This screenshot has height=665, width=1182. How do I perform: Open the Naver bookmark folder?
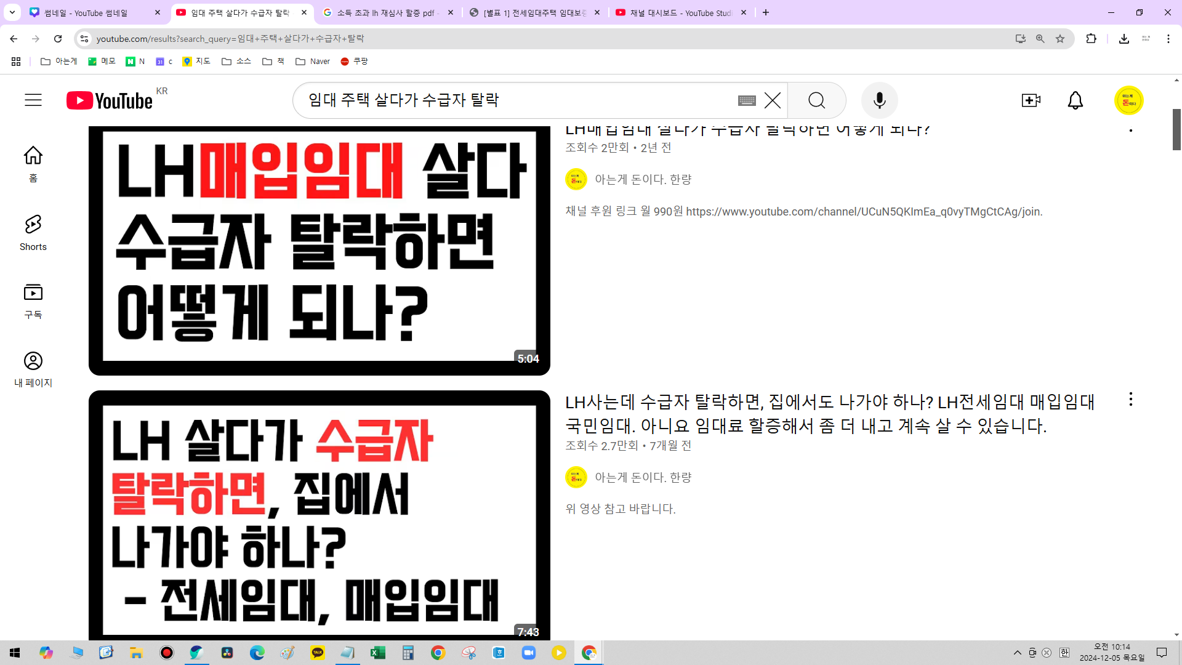click(x=313, y=62)
